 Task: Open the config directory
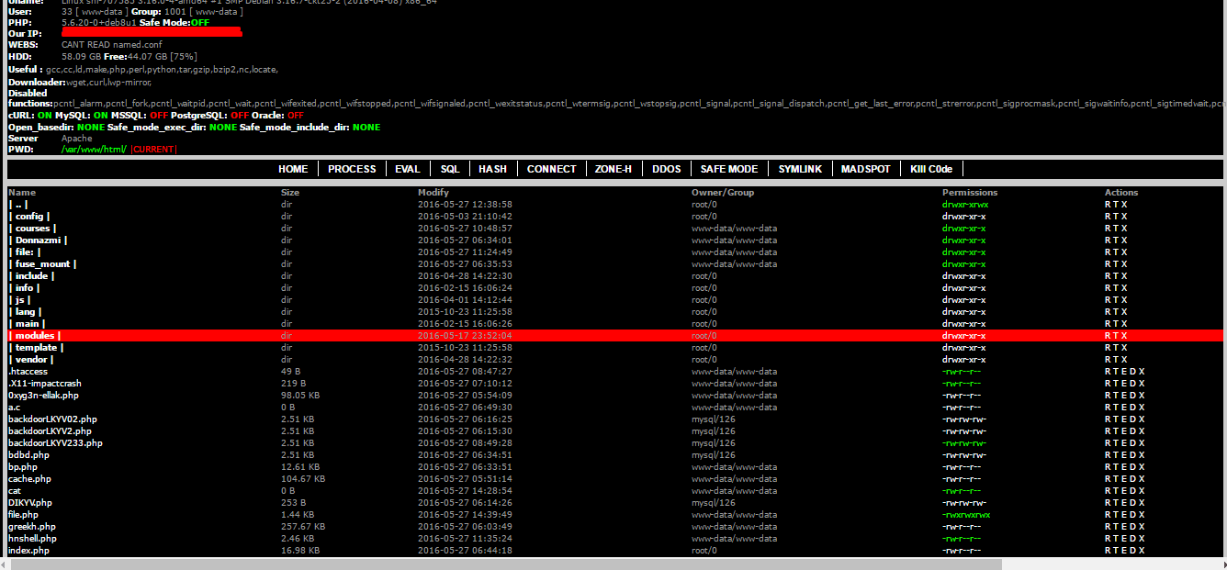tap(28, 217)
